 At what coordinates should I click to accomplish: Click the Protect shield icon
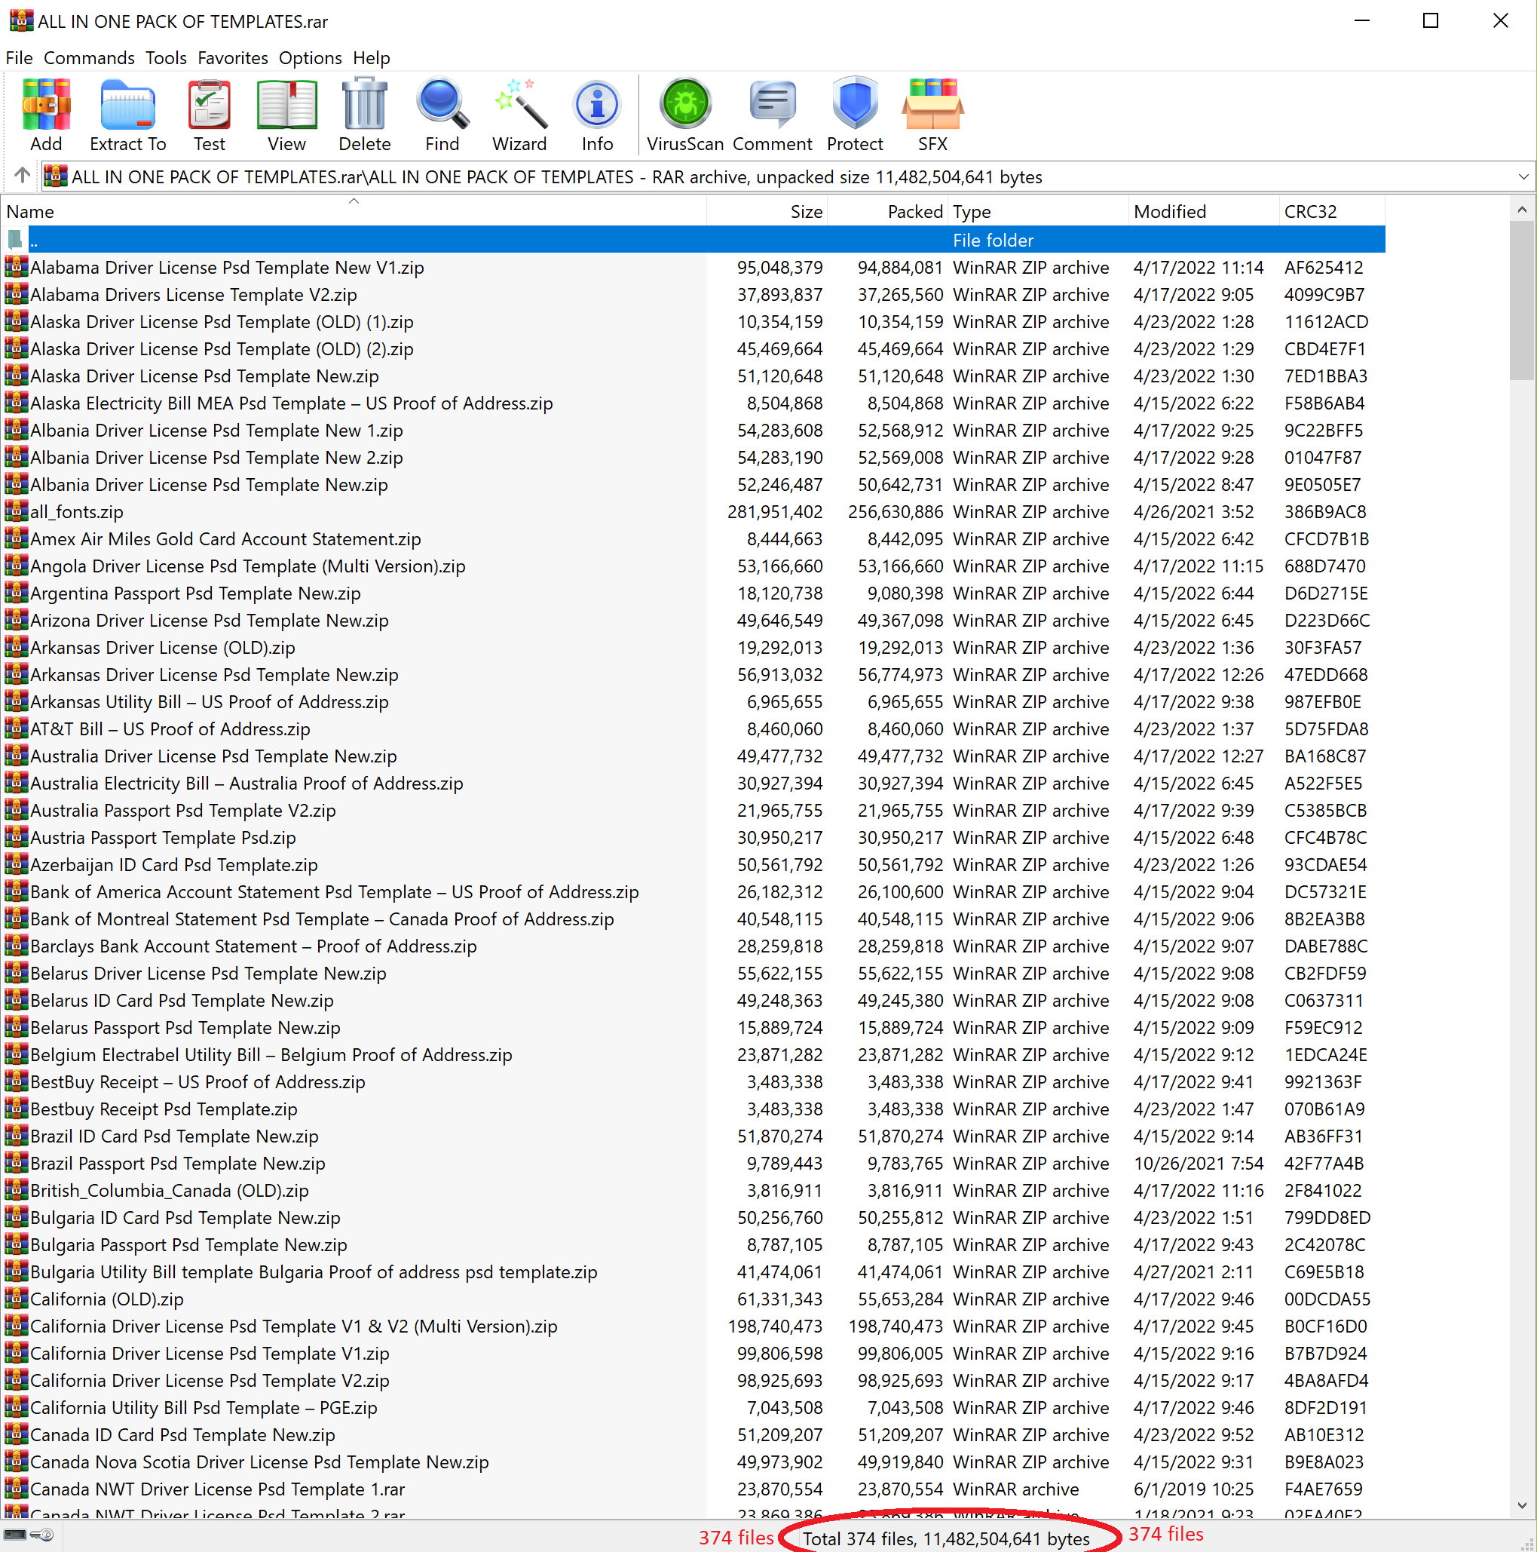[x=854, y=113]
